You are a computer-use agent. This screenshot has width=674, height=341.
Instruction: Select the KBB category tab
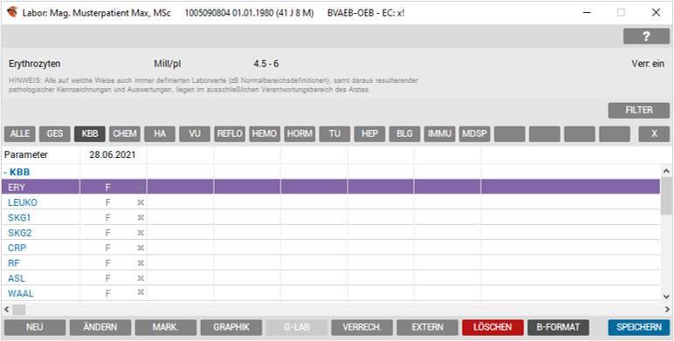(x=90, y=134)
